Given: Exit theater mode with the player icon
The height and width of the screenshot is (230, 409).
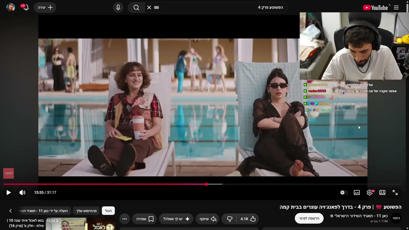Looking at the screenshot, I should 382,192.
